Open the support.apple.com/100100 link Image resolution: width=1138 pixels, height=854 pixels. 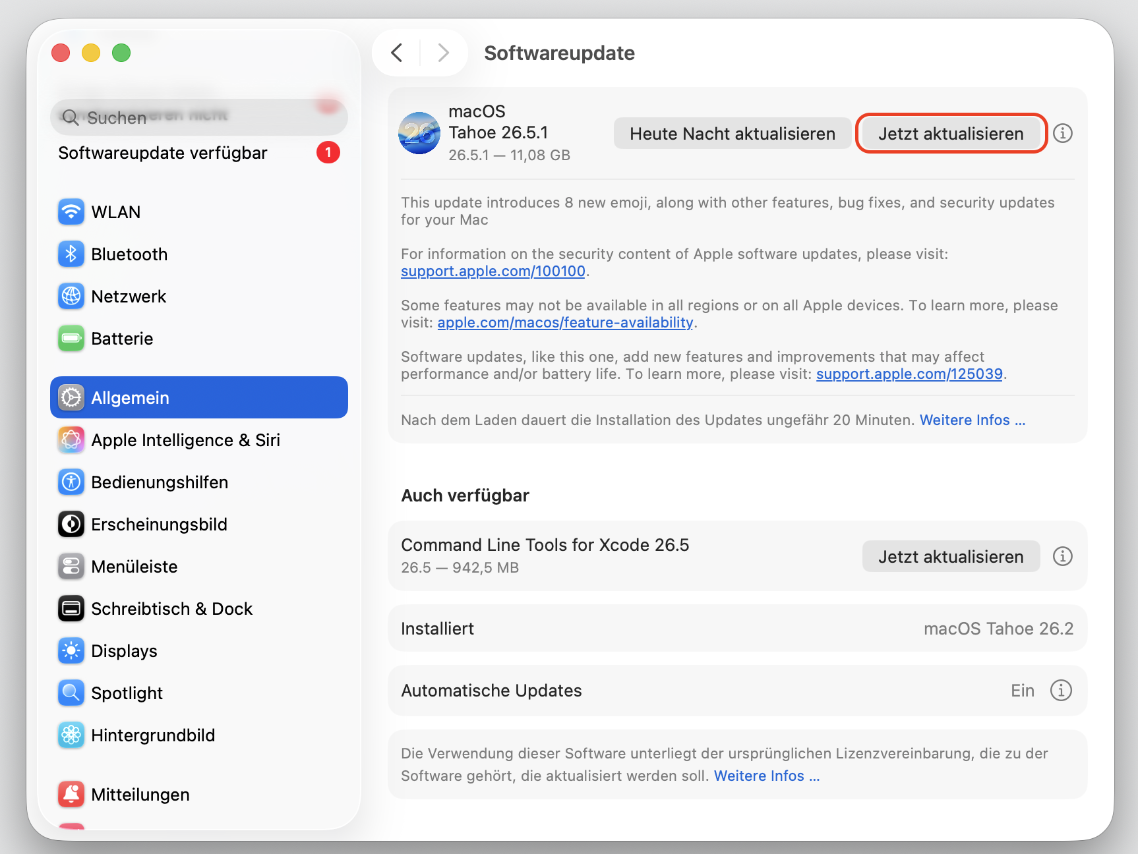(x=493, y=271)
